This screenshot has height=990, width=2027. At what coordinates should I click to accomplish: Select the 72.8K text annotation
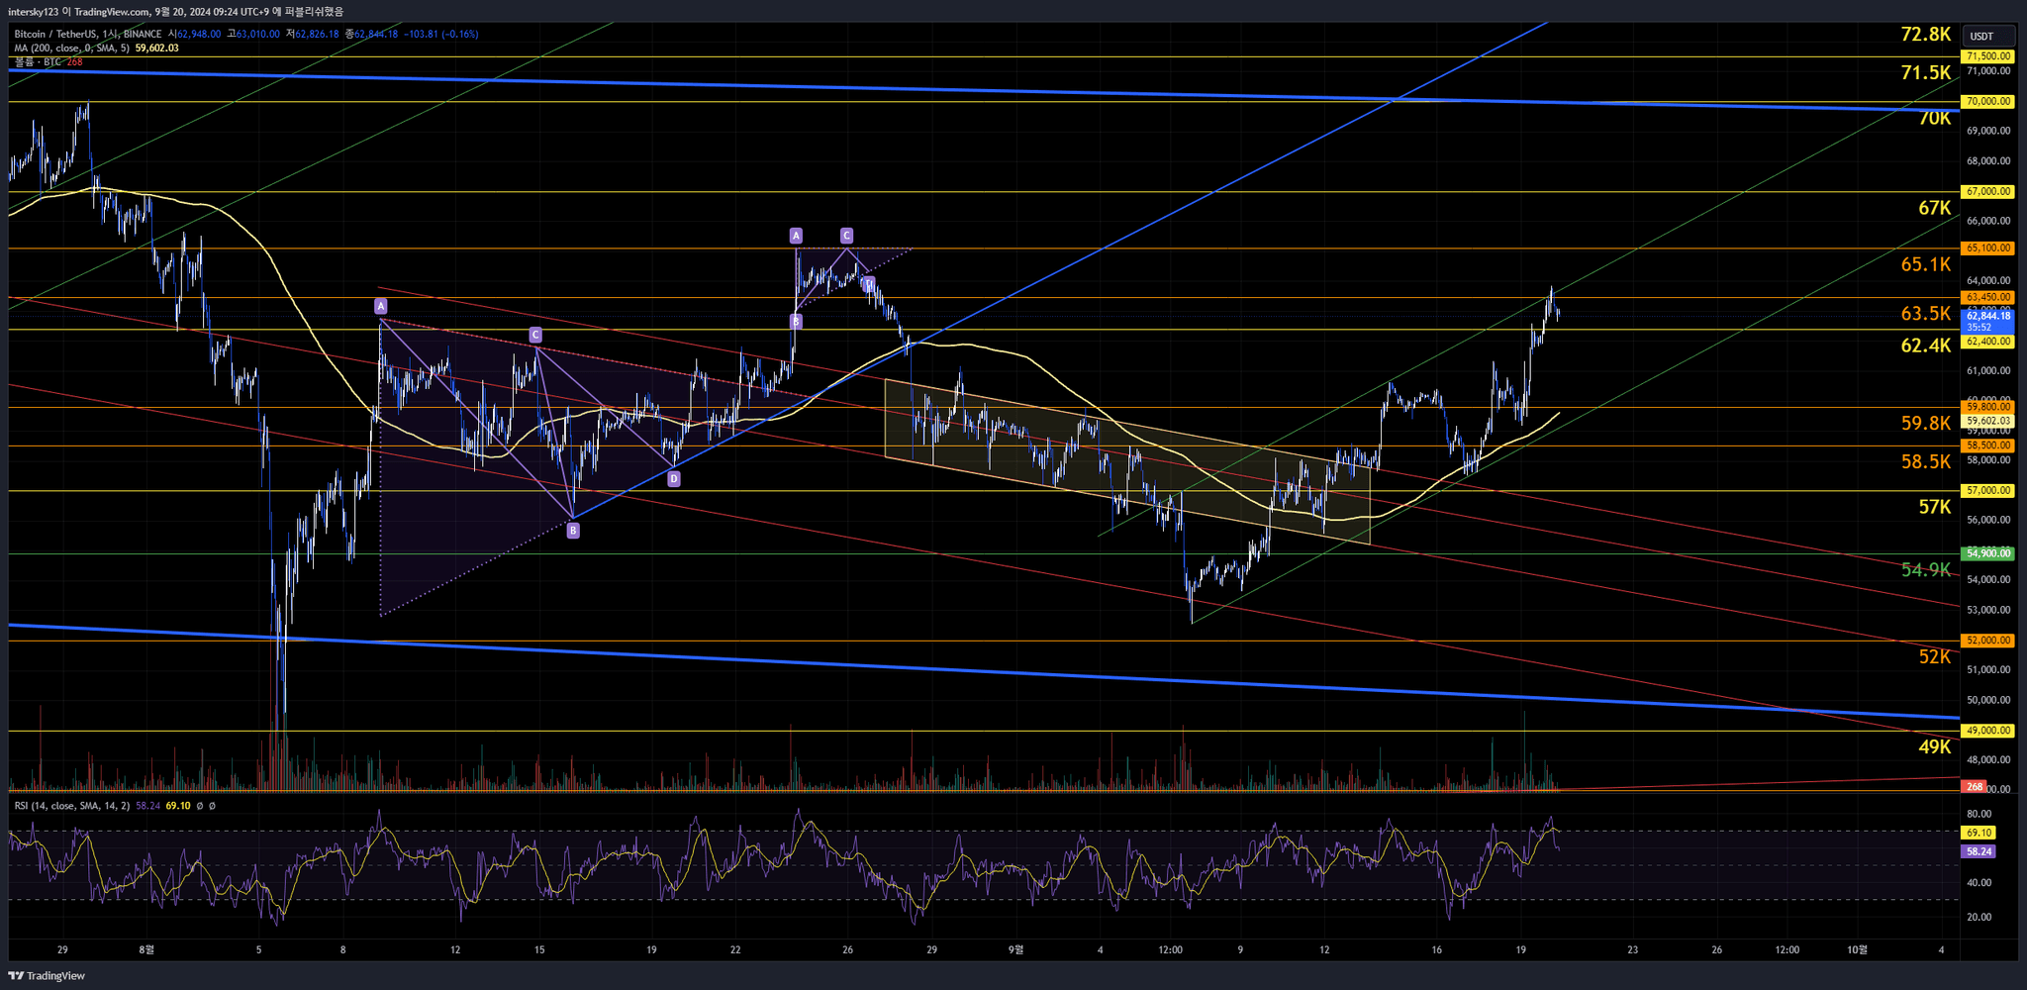[x=1925, y=35]
